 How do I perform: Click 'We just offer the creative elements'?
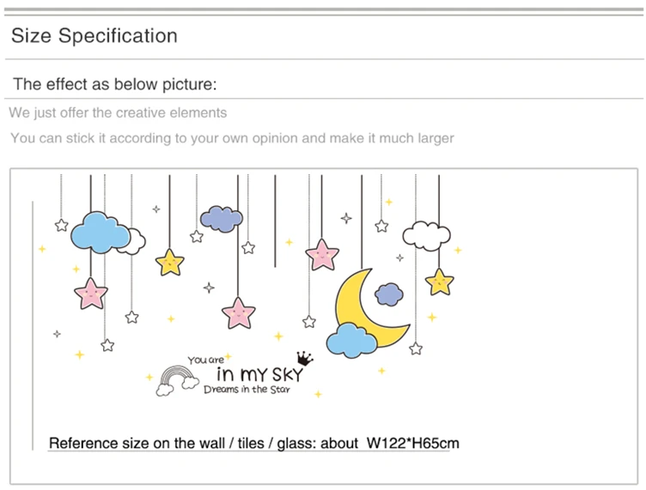(119, 112)
